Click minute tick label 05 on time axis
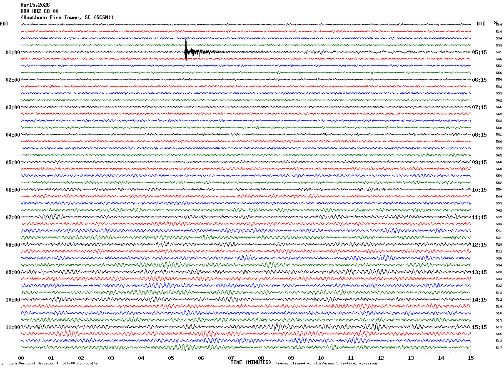The image size is (504, 369). (x=171, y=358)
